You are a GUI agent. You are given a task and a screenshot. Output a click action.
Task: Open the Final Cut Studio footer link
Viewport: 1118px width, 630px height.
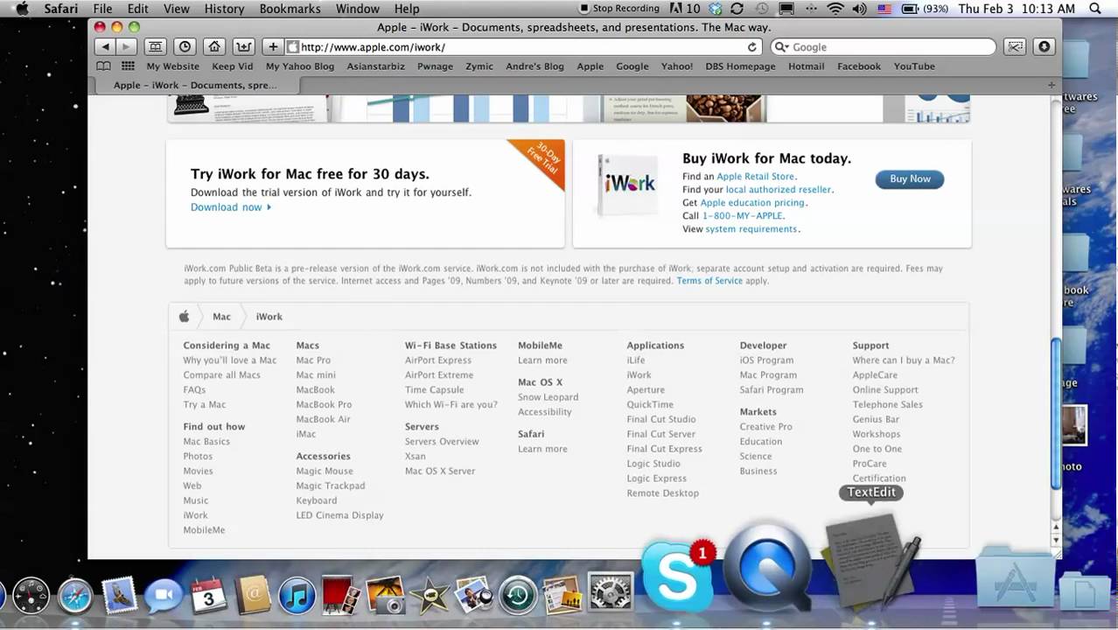click(x=661, y=420)
